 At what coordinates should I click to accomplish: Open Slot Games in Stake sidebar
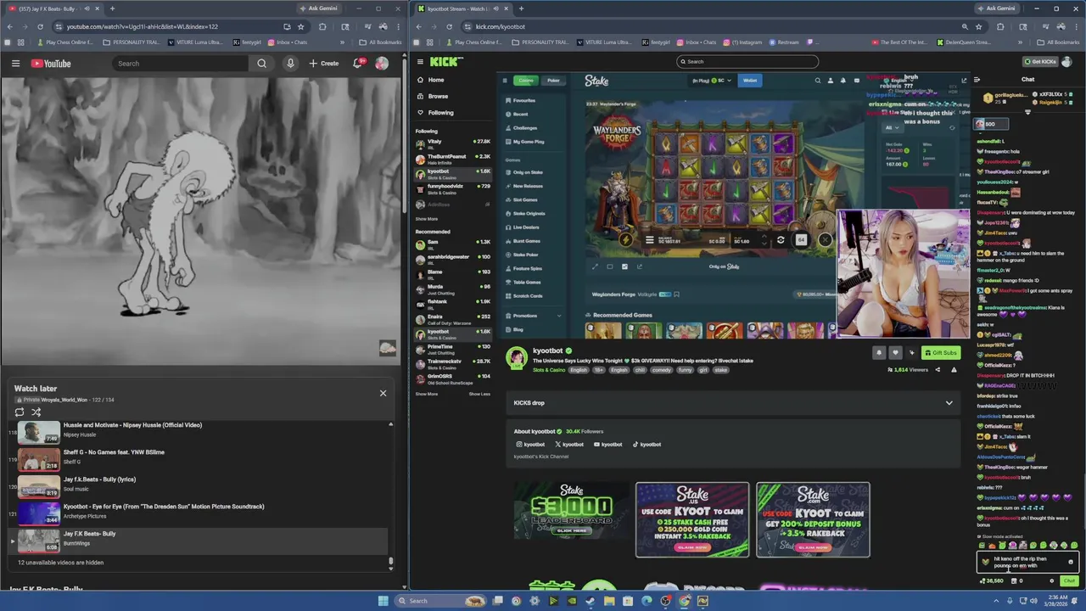tap(525, 199)
